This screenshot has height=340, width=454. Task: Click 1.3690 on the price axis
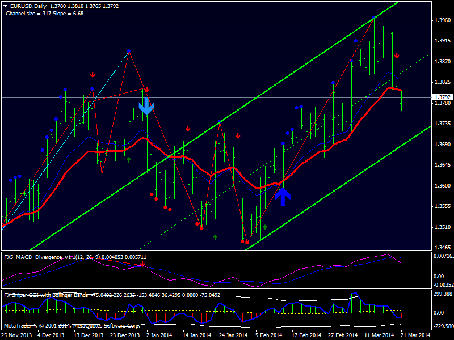click(x=443, y=144)
